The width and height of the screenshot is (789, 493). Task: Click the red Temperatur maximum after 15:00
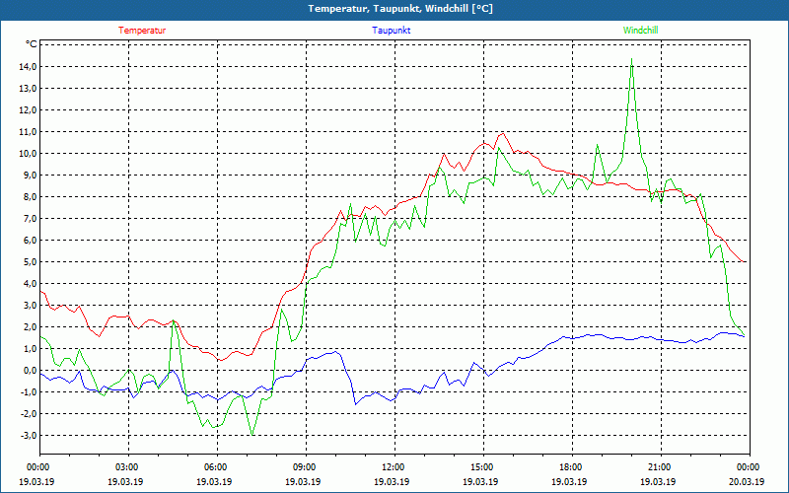click(502, 134)
